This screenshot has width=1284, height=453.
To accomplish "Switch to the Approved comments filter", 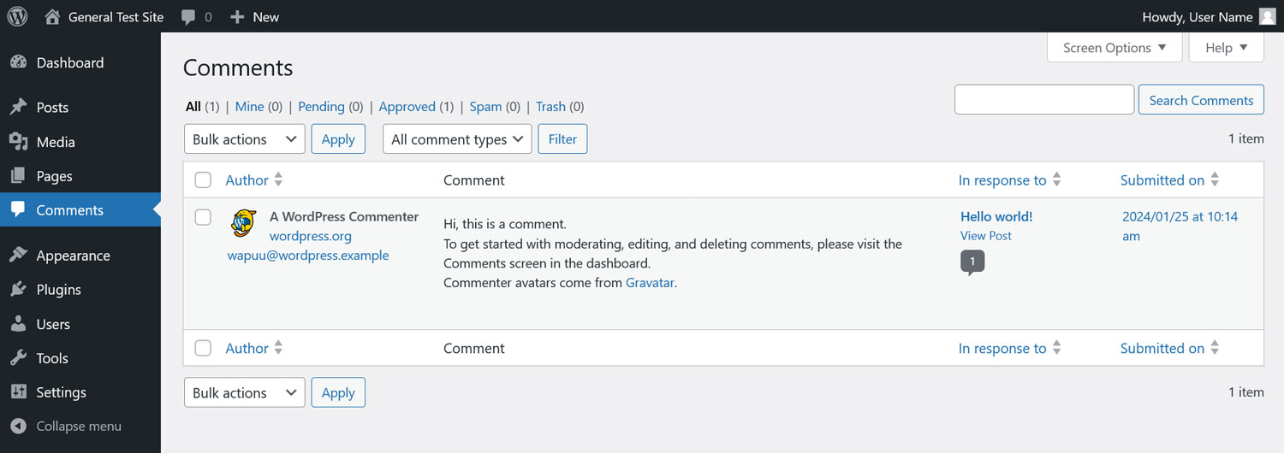I will point(407,107).
